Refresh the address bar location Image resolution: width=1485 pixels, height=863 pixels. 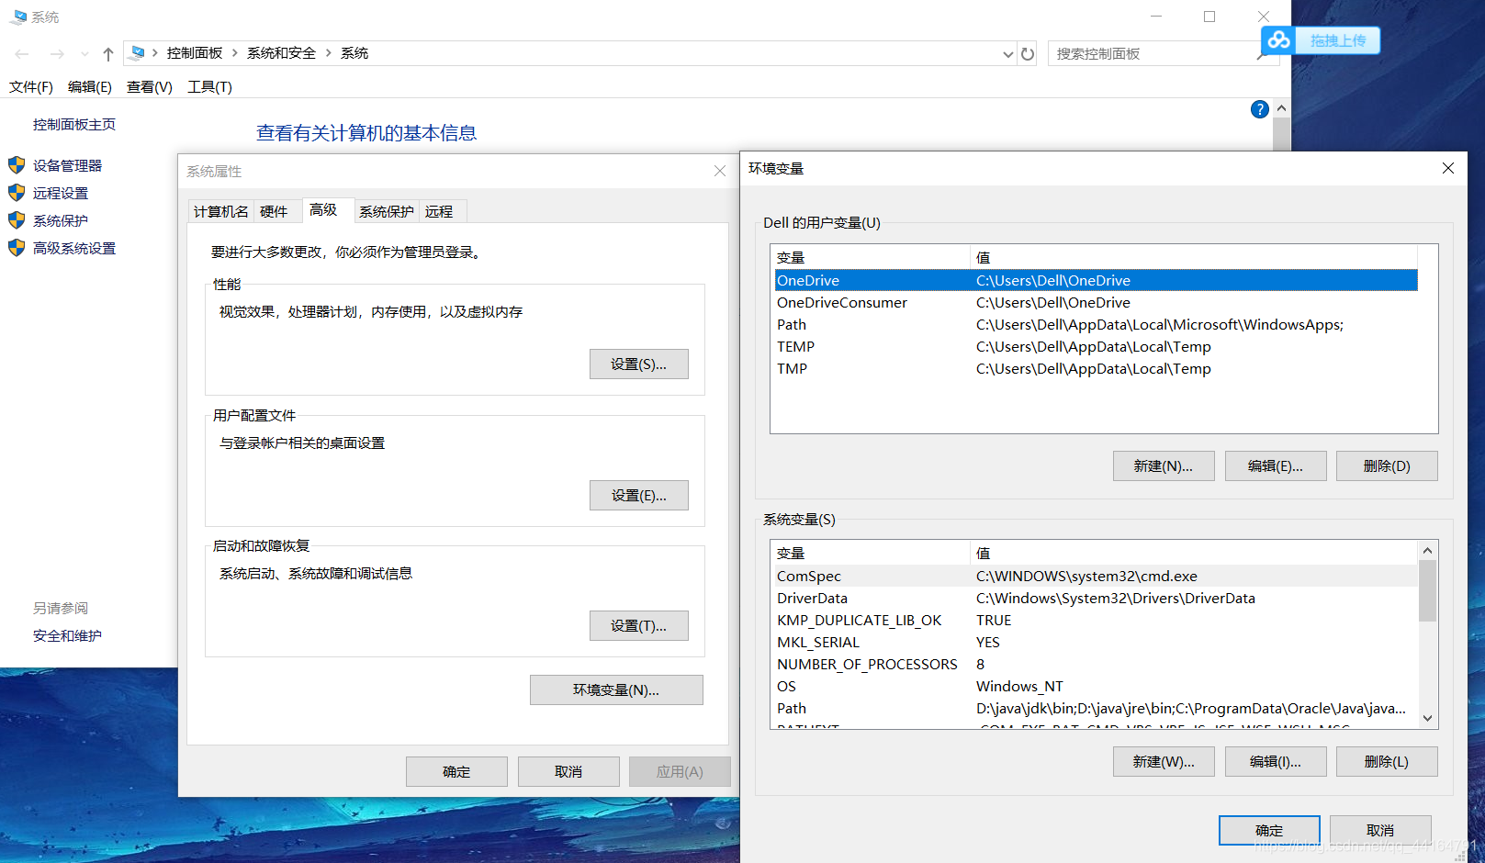tap(1028, 53)
